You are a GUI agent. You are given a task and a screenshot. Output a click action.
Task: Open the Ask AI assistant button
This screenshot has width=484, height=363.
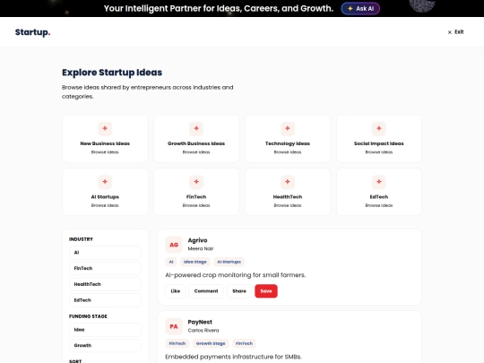point(360,9)
